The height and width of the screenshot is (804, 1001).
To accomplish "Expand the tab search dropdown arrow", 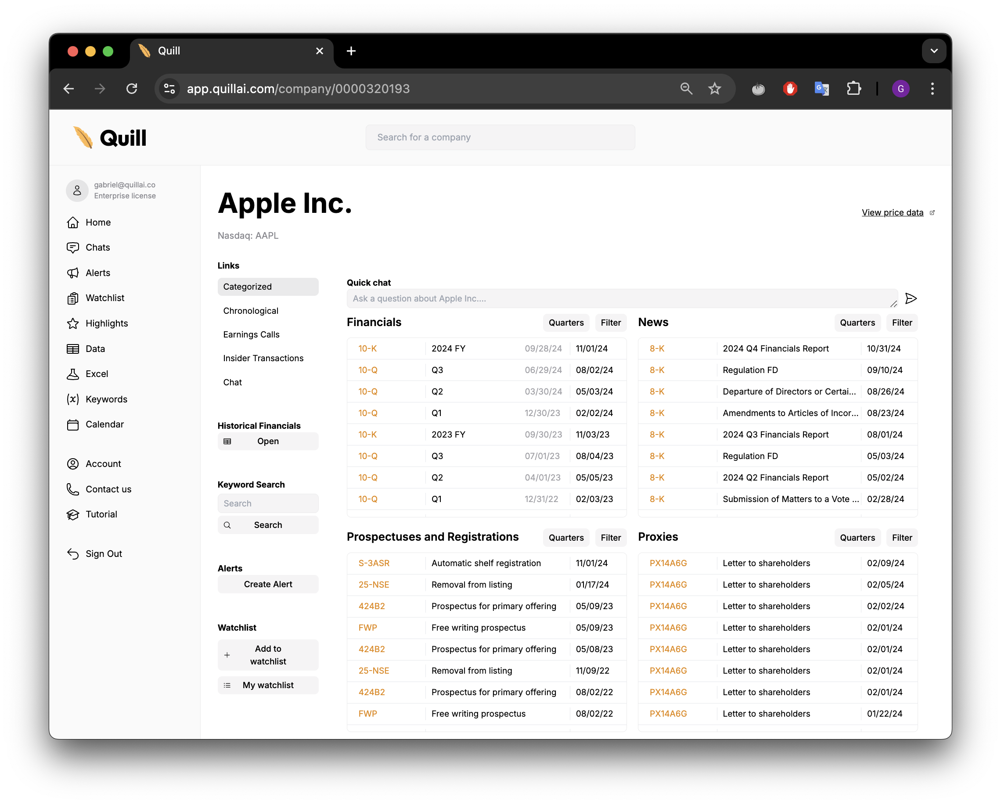I will tap(934, 51).
